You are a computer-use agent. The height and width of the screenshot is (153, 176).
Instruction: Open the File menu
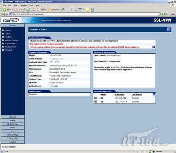coord(5,5)
